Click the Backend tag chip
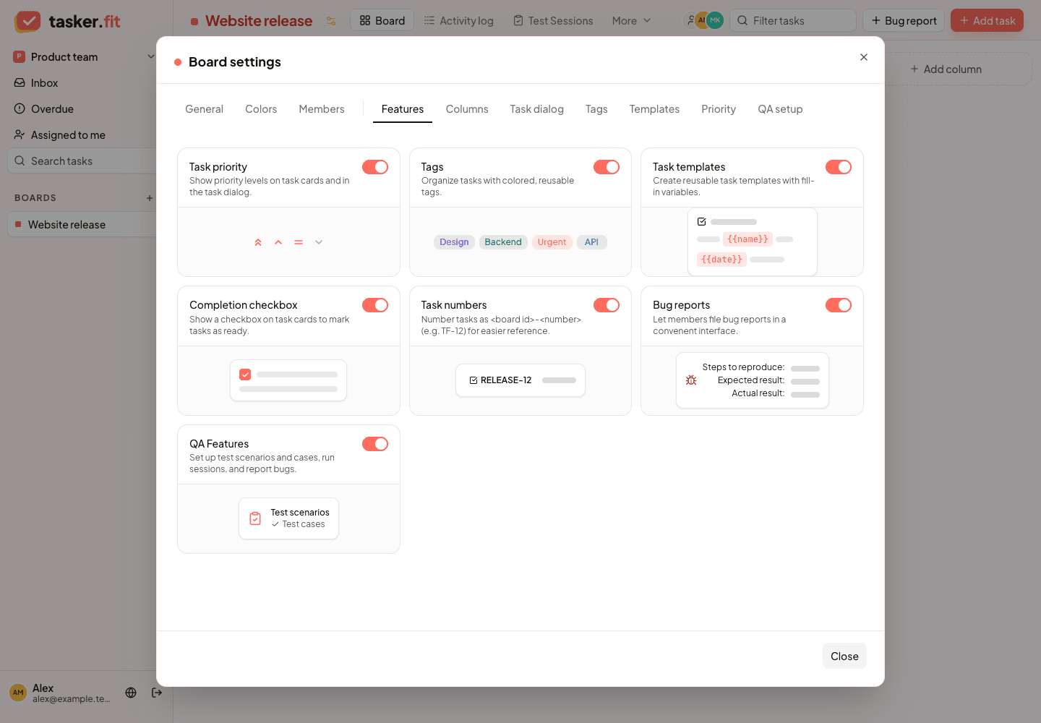Image resolution: width=1041 pixels, height=723 pixels. click(x=503, y=242)
